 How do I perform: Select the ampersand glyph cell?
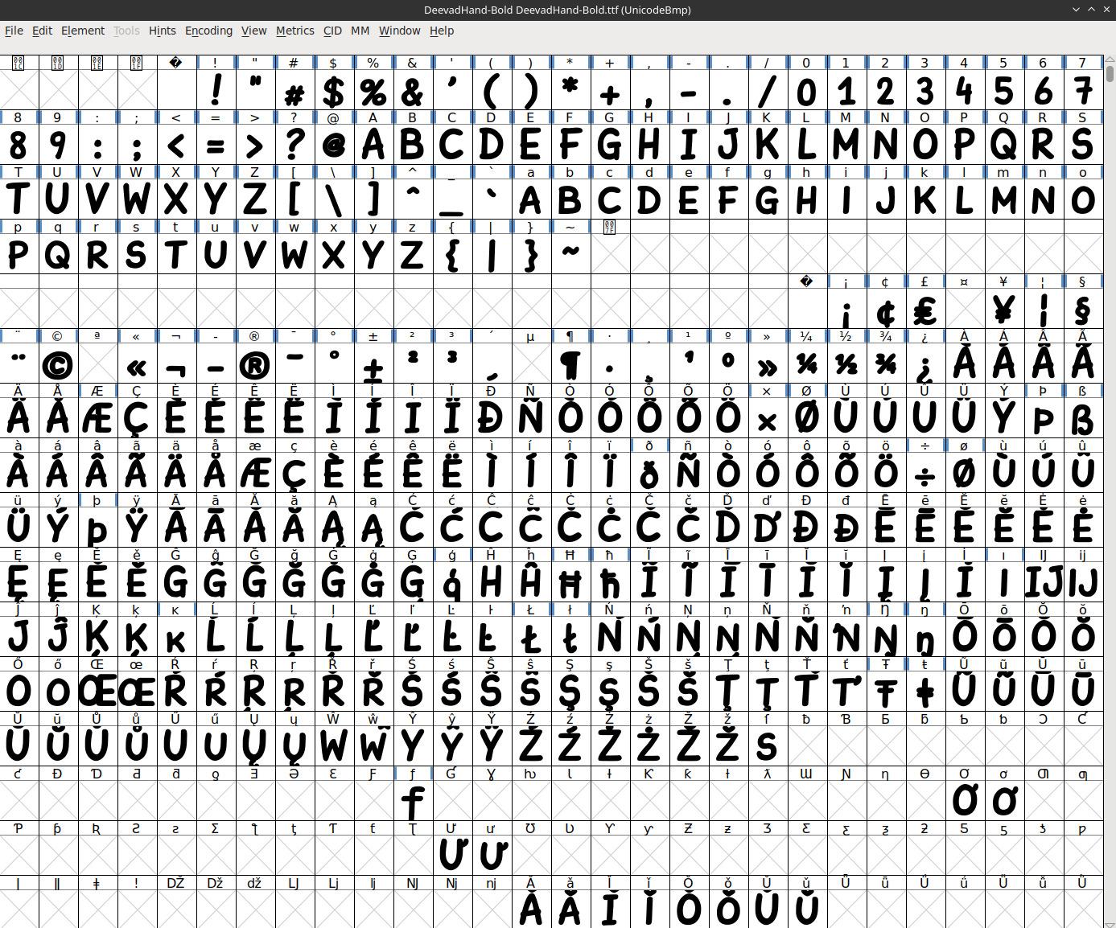coord(412,92)
